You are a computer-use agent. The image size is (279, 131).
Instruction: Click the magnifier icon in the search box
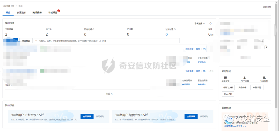coord(36,41)
